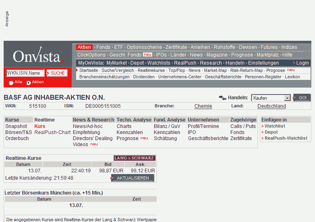Open IPOs in the top navigation
Image resolution: width=315 pixels, height=222 pixels.
161,55
